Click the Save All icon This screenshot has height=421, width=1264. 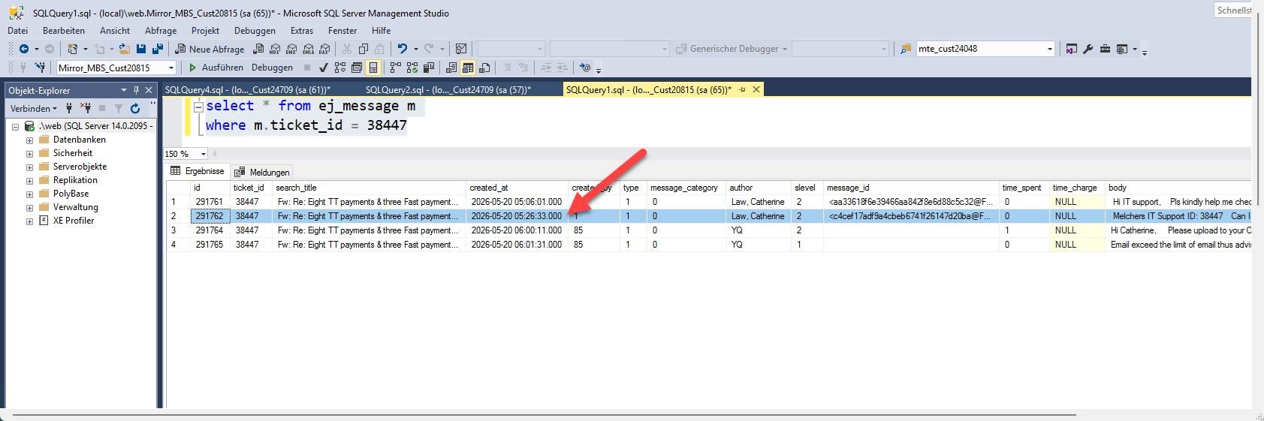coord(158,49)
